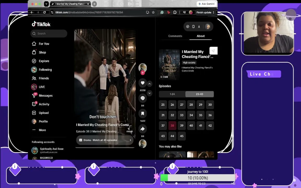The image size is (301, 188).
Task: Expand the video description with more
Action: pyautogui.click(x=129, y=131)
